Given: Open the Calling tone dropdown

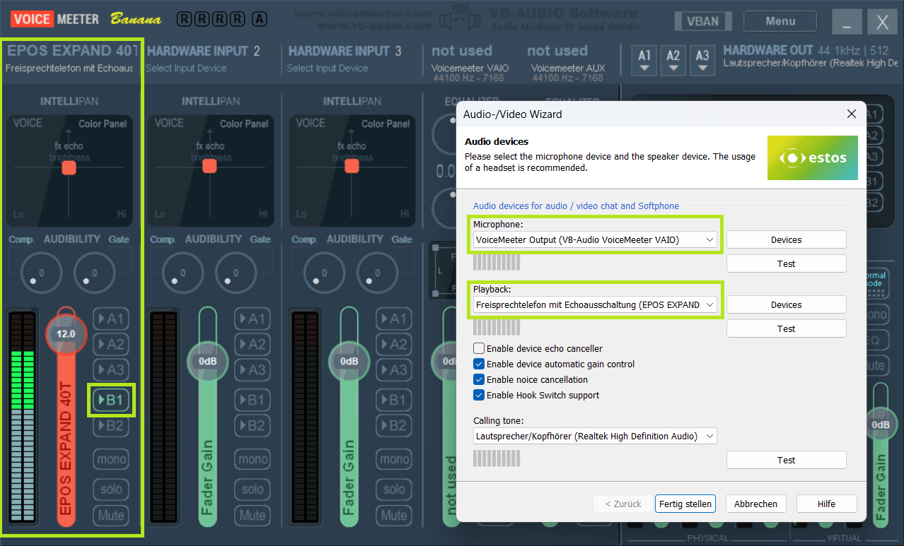Looking at the screenshot, I should (595, 437).
